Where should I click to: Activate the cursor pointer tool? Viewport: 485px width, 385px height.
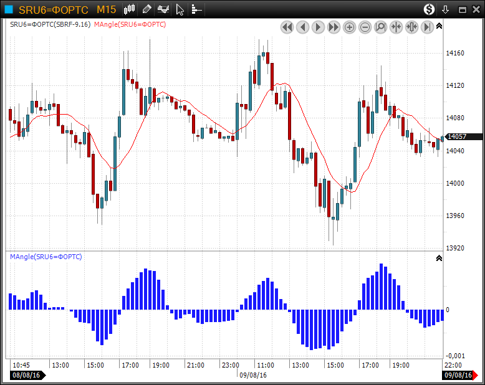(x=180, y=9)
